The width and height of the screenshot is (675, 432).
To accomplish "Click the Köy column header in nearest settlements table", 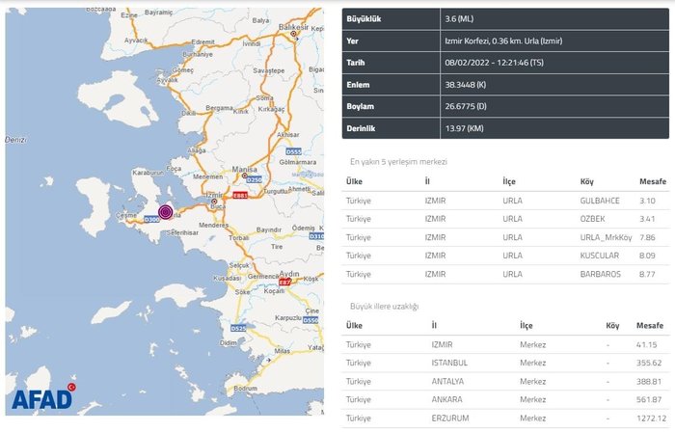I will click(587, 181).
